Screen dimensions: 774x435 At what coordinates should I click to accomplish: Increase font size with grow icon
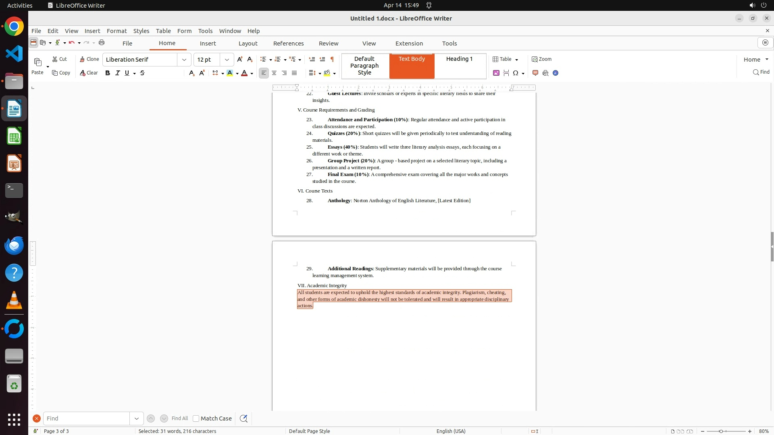tap(240, 59)
